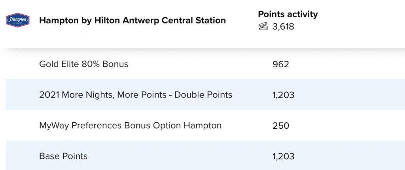Screen dimensions: 405x170
Task: Select the Base Points row label
Action: point(63,156)
